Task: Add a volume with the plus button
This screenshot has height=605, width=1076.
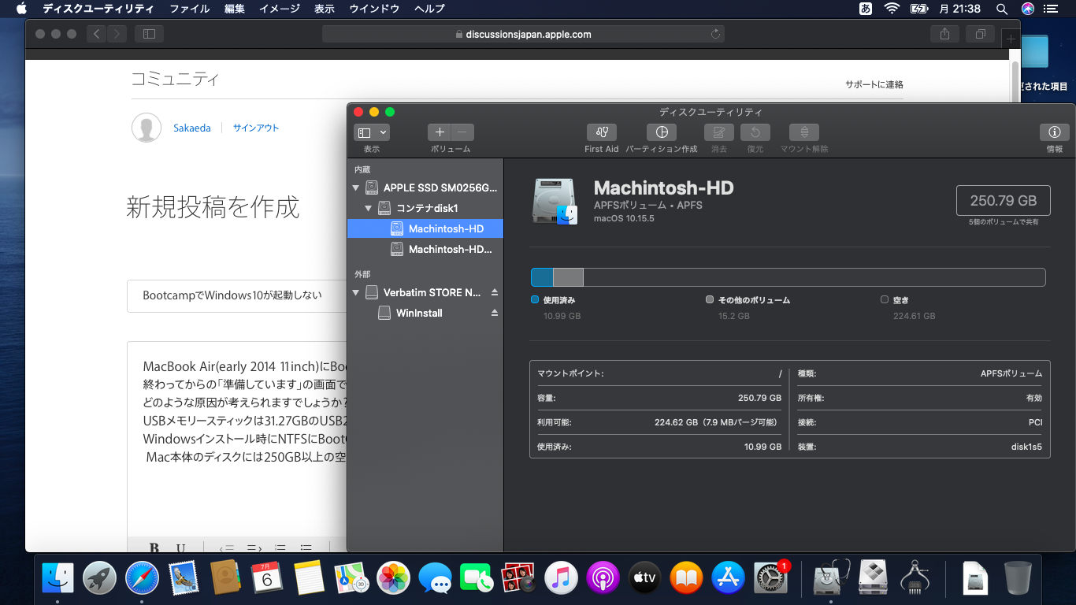Action: 440,132
